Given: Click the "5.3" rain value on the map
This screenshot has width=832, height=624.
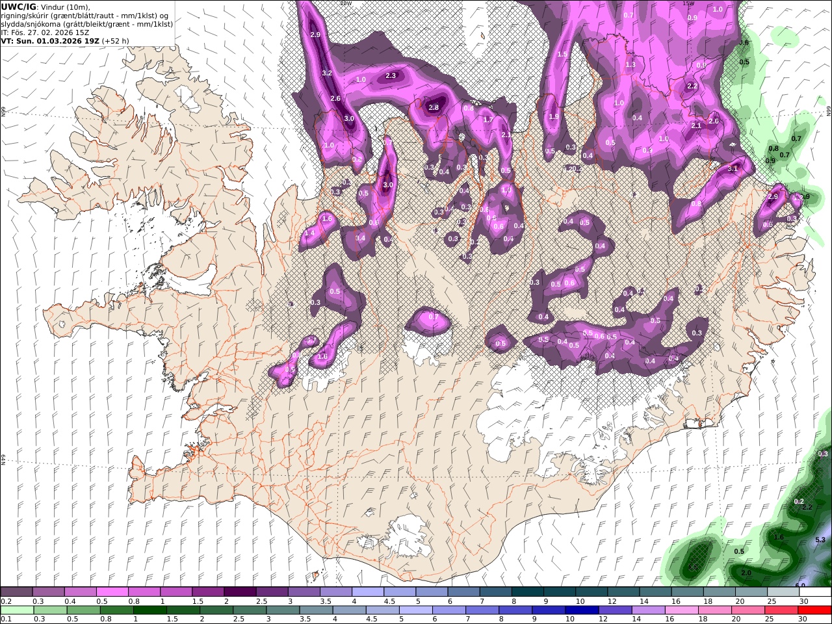Looking at the screenshot, I should (820, 540).
